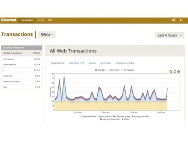
Task: Refresh the chart with the refresh icon
Action: [x=175, y=72]
